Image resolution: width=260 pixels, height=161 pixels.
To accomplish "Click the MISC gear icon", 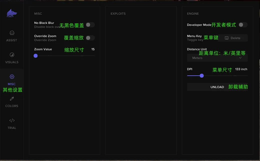I will pos(12,77).
